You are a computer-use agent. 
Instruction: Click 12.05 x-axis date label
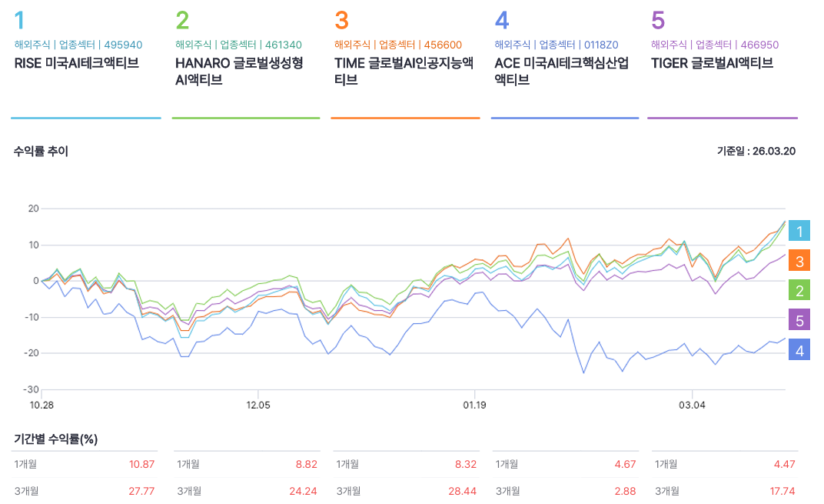pos(258,405)
